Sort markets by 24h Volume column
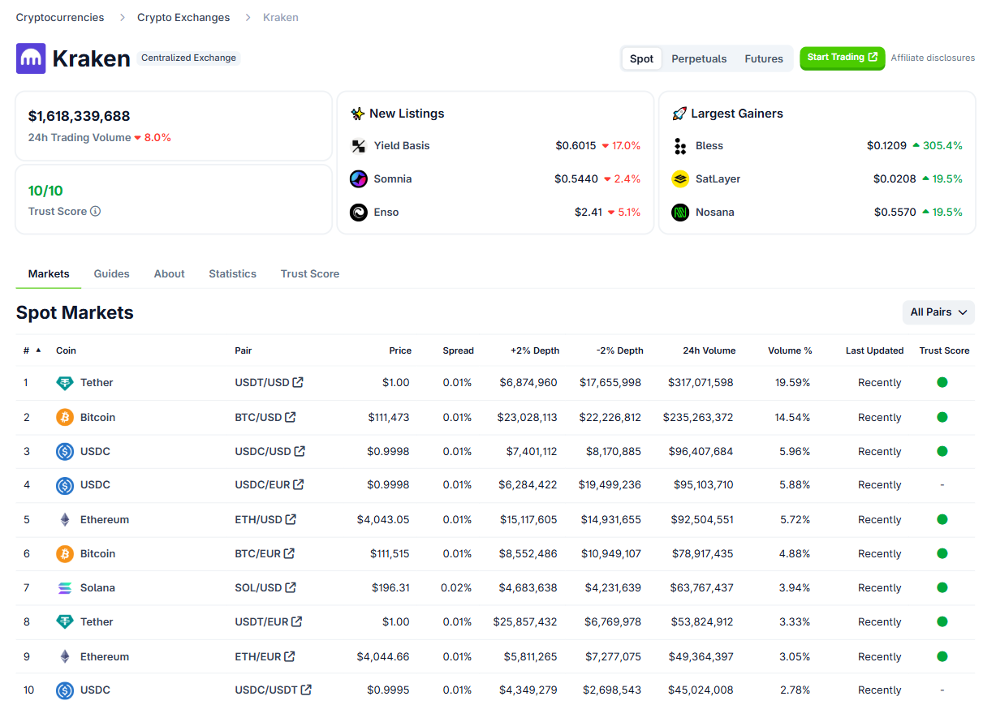Image resolution: width=983 pixels, height=705 pixels. [x=709, y=351]
